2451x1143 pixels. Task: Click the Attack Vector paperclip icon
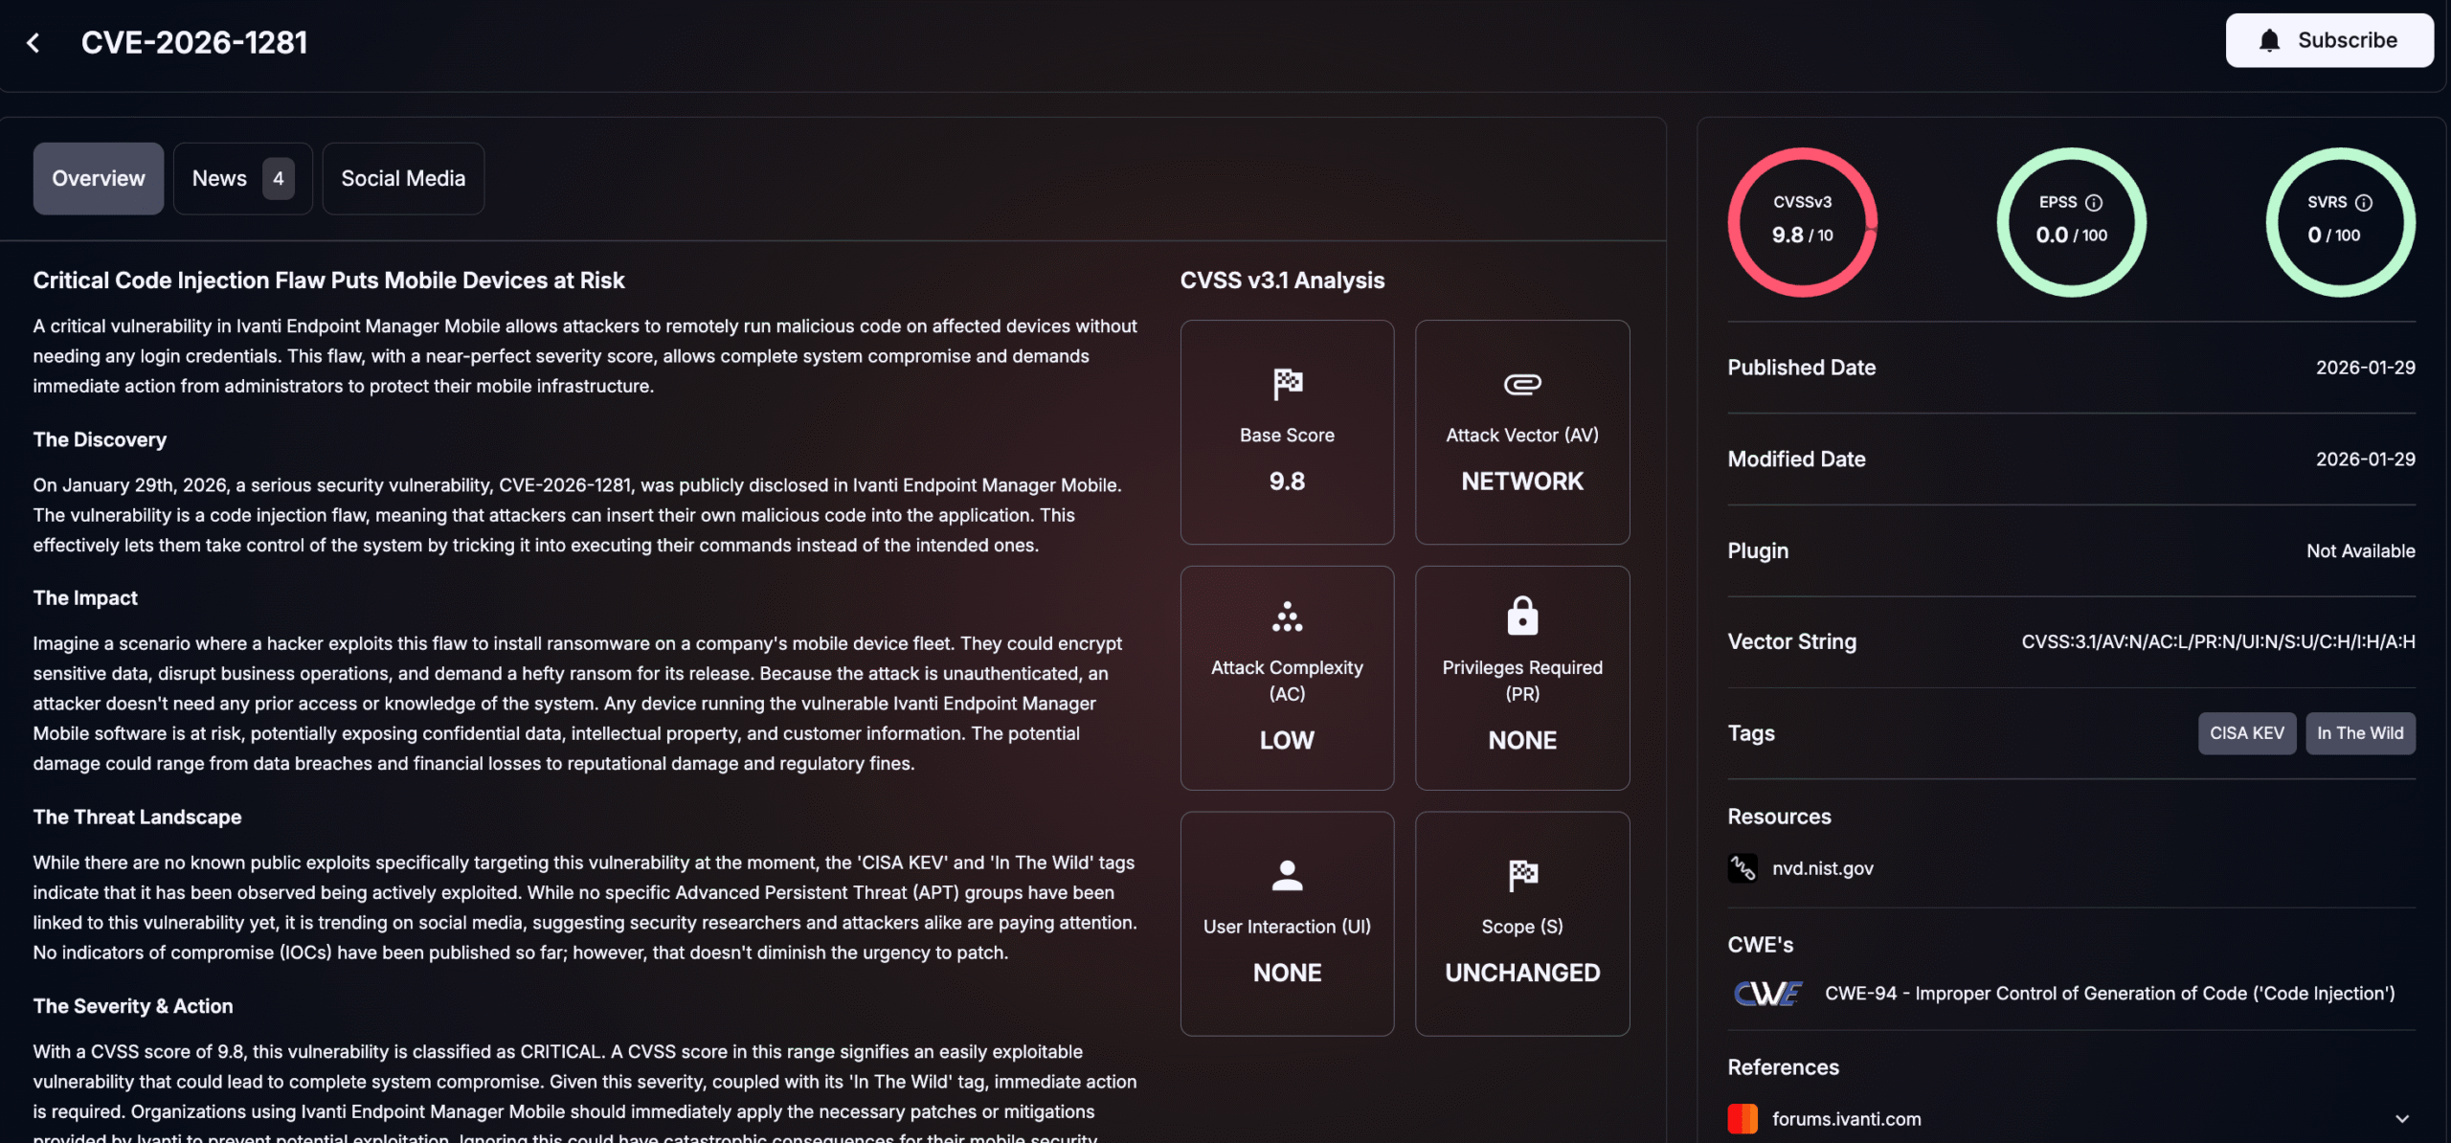[x=1522, y=384]
